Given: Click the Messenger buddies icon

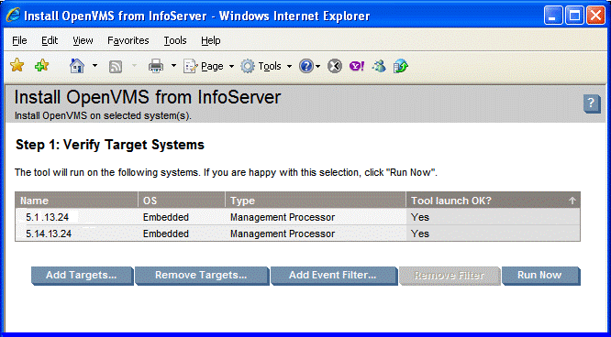Looking at the screenshot, I should point(379,66).
